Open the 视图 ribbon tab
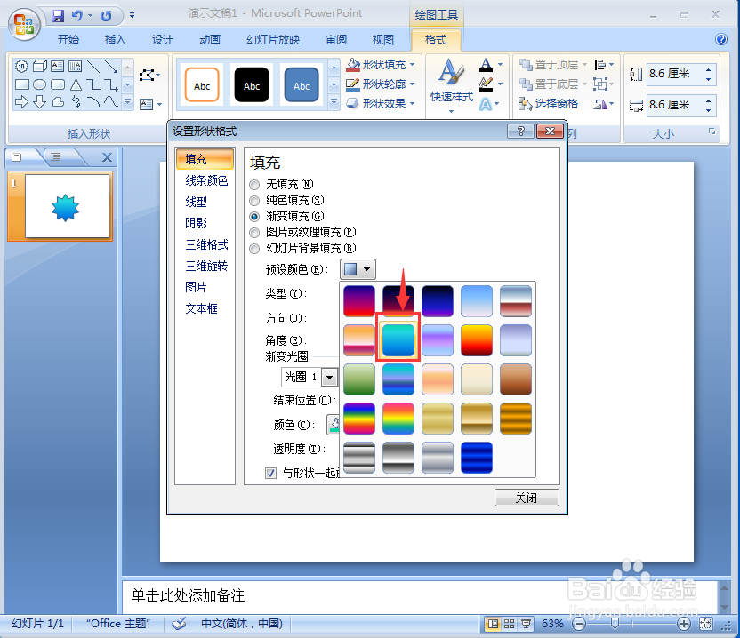 tap(383, 40)
